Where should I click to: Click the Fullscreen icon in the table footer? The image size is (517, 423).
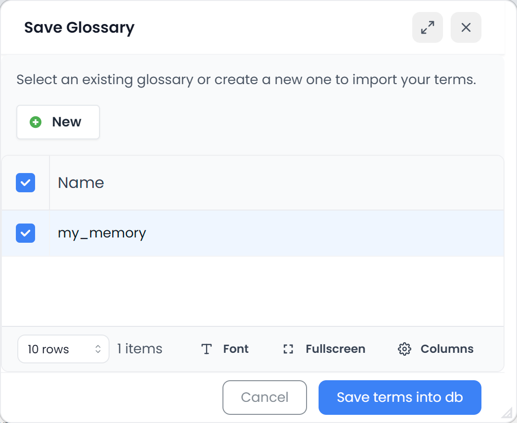click(x=288, y=349)
